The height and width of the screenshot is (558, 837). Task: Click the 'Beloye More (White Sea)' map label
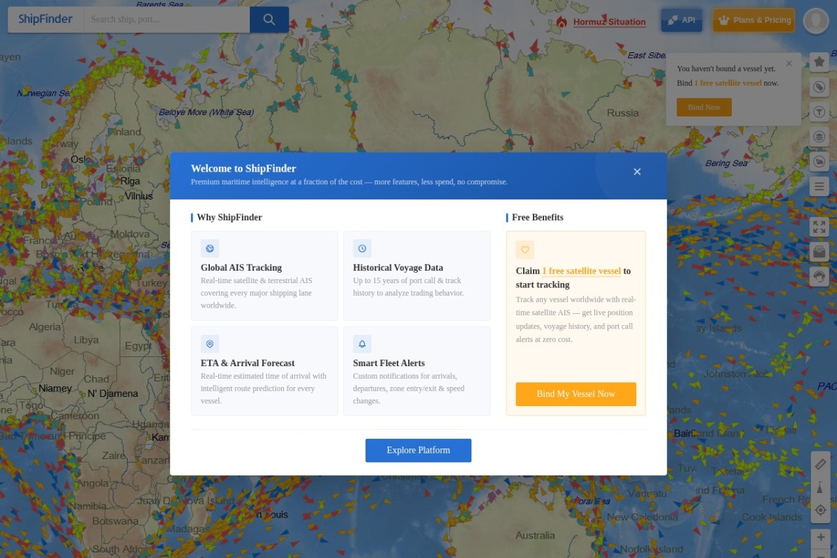tap(206, 112)
